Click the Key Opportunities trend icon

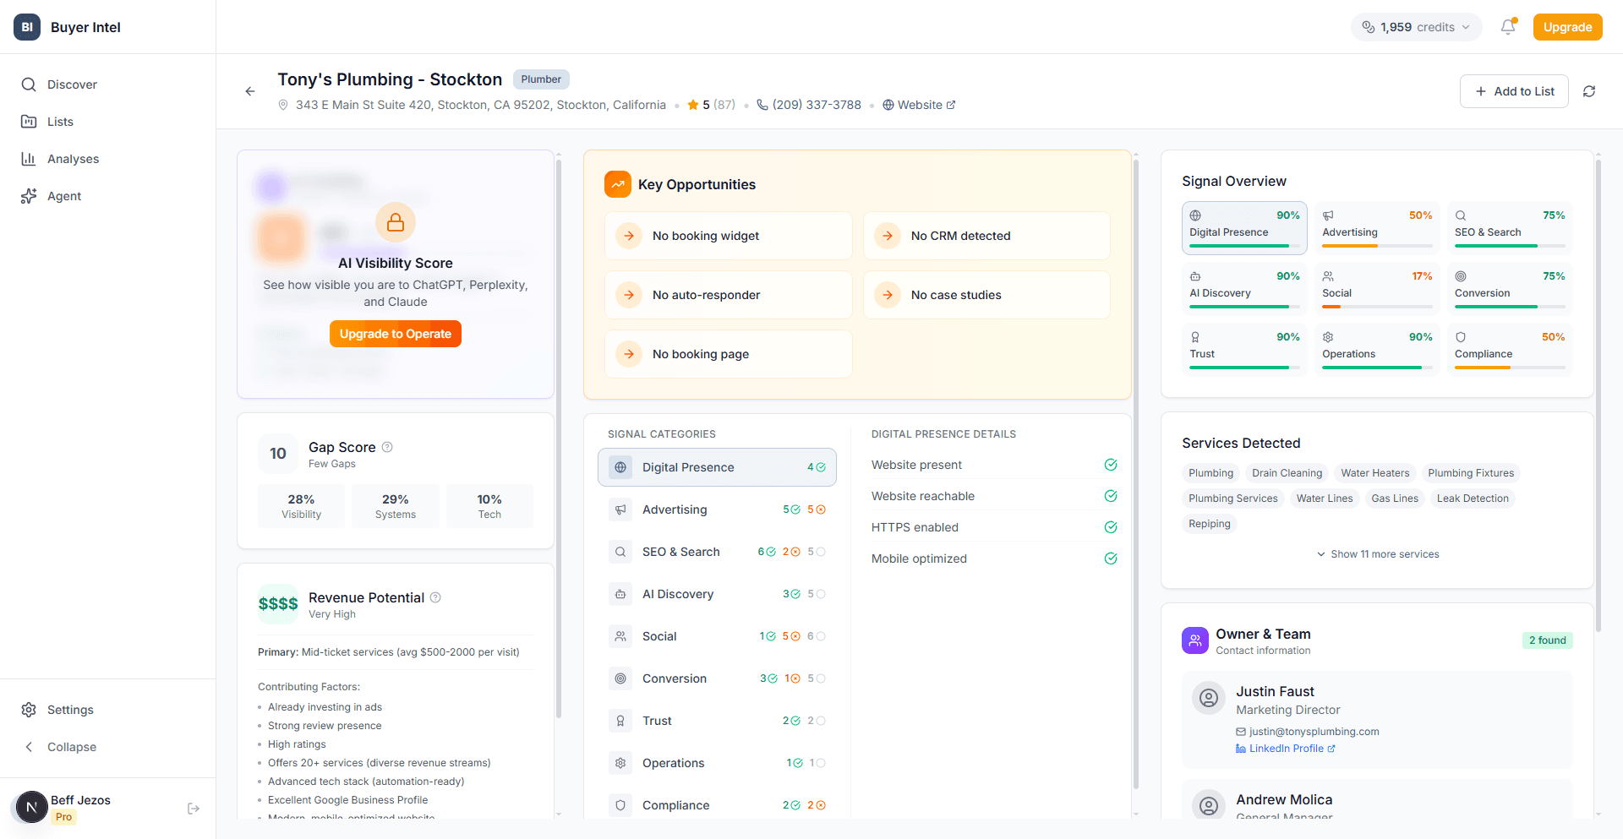(618, 184)
